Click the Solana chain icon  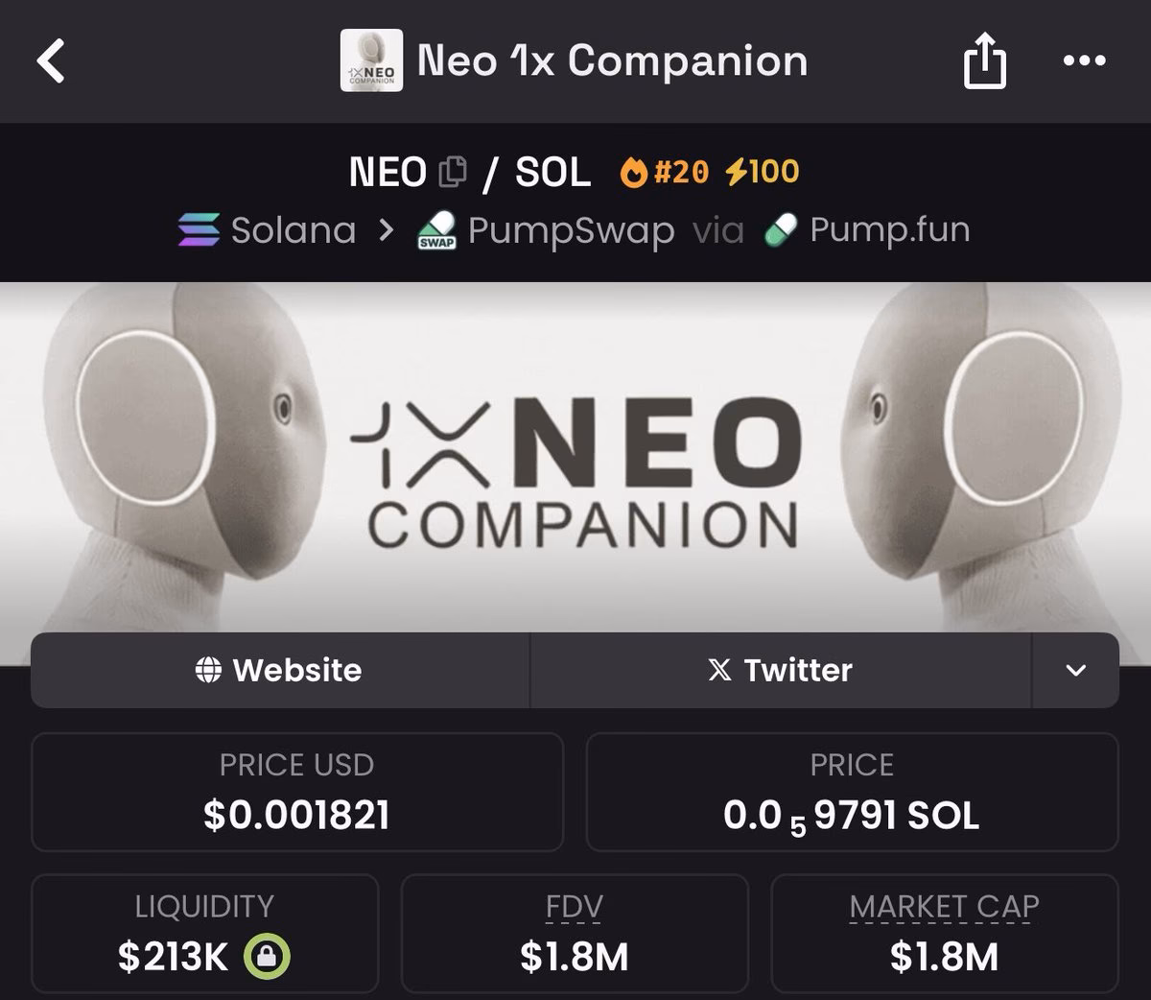pos(199,229)
